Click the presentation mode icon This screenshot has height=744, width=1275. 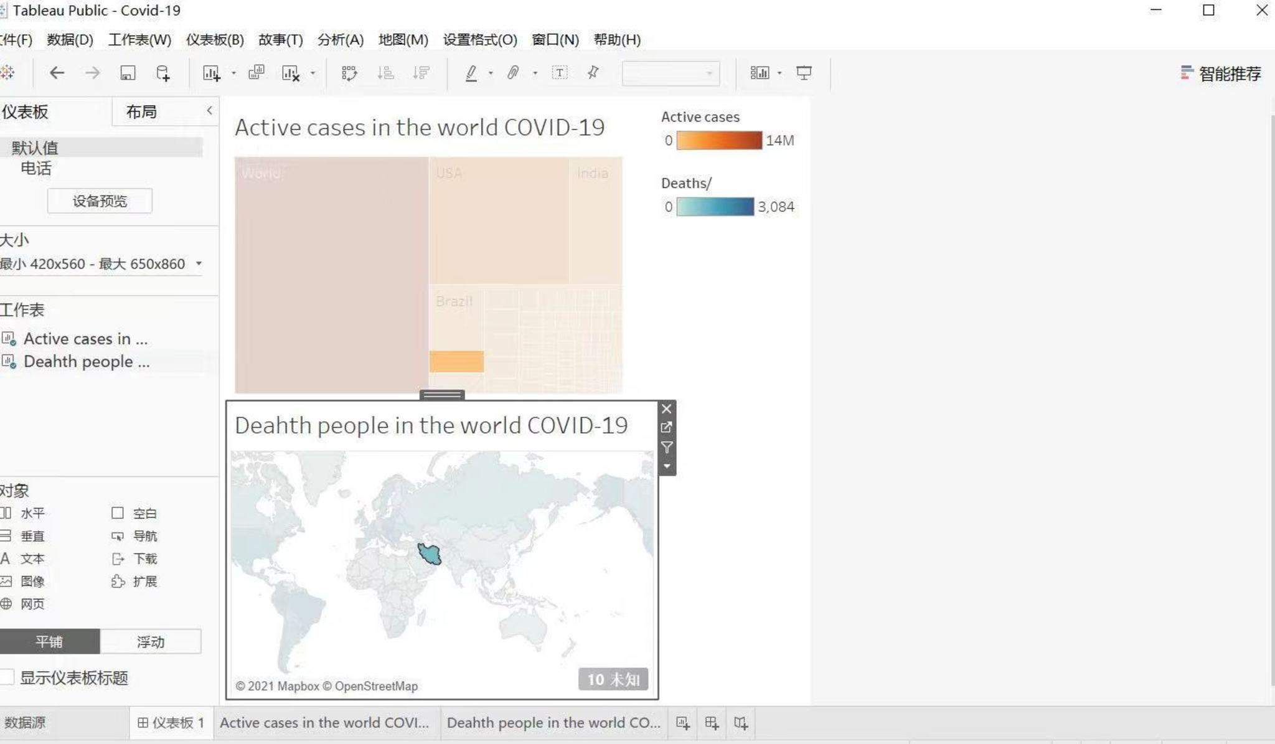coord(804,73)
